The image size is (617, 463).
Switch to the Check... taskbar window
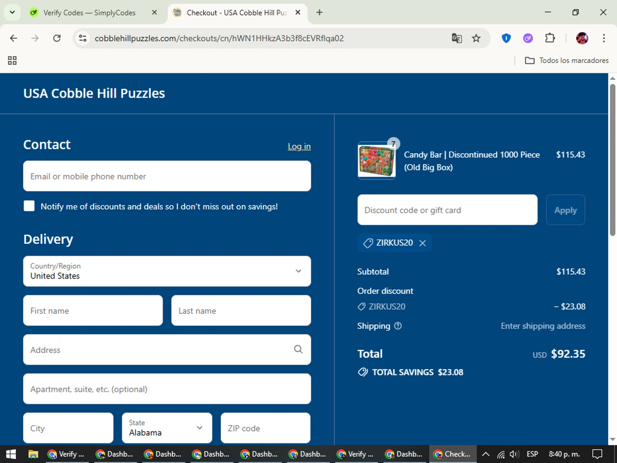[453, 454]
